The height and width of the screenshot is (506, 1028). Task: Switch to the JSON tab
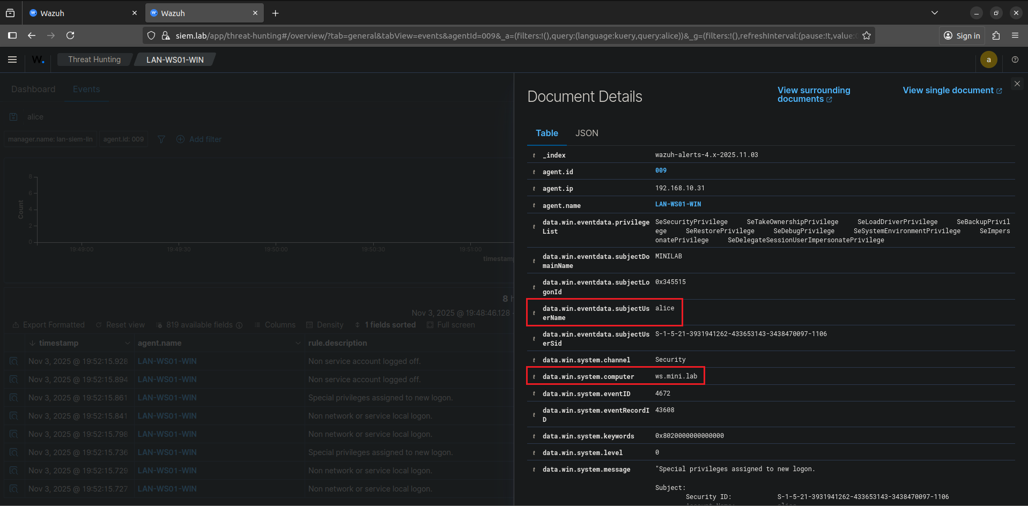point(587,133)
